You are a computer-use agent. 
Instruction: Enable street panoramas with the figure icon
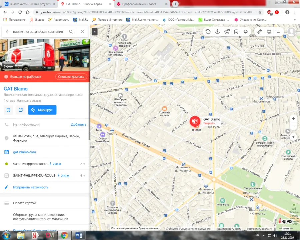[217, 32]
